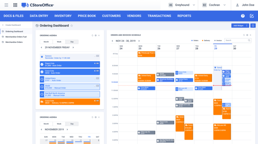Open Merchandise Orders Fuel dashboard
Viewport: 258px width, 144px height.
(16, 37)
